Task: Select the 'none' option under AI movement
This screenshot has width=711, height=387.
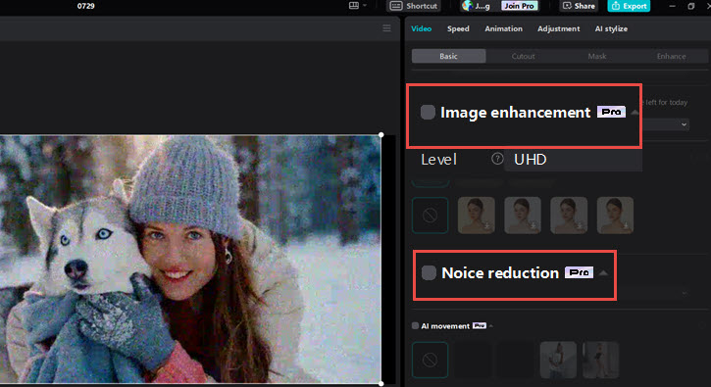Action: (430, 360)
